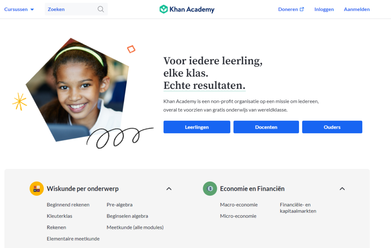Open the Cursussen dropdown menu
The height and width of the screenshot is (248, 391).
pos(19,9)
